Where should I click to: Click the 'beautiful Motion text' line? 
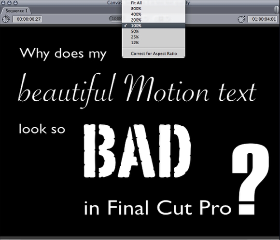pyautogui.click(x=137, y=91)
